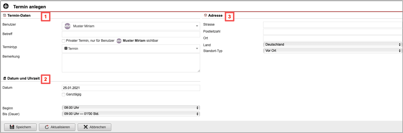Enable the Privater Termin checkbox
403x133 pixels.
pos(64,41)
